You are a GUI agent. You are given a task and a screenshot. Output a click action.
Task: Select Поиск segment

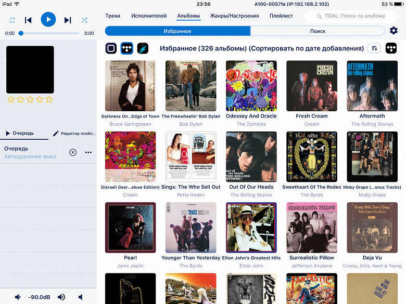click(318, 31)
